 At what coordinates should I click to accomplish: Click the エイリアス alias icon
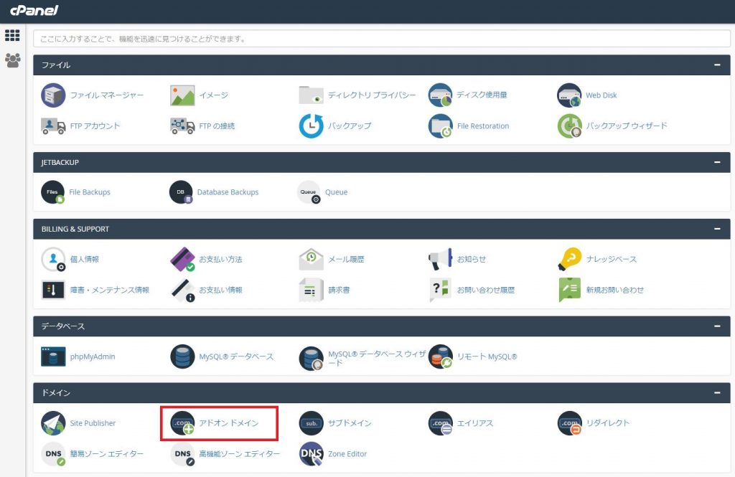click(x=440, y=423)
